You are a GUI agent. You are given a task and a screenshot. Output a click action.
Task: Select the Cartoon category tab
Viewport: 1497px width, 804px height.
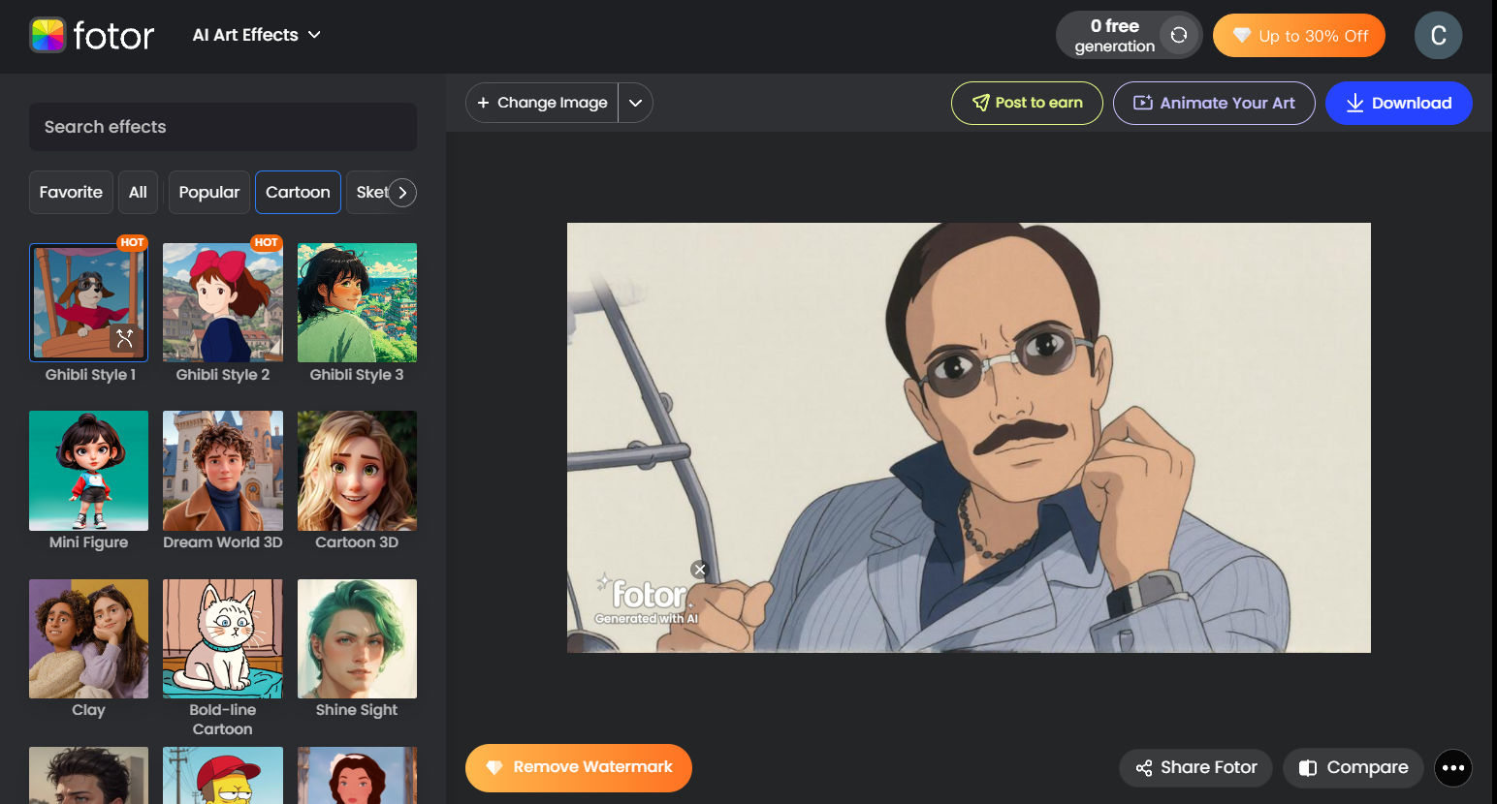298,192
